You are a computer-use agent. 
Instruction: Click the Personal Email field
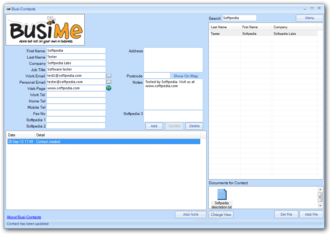tap(76, 82)
